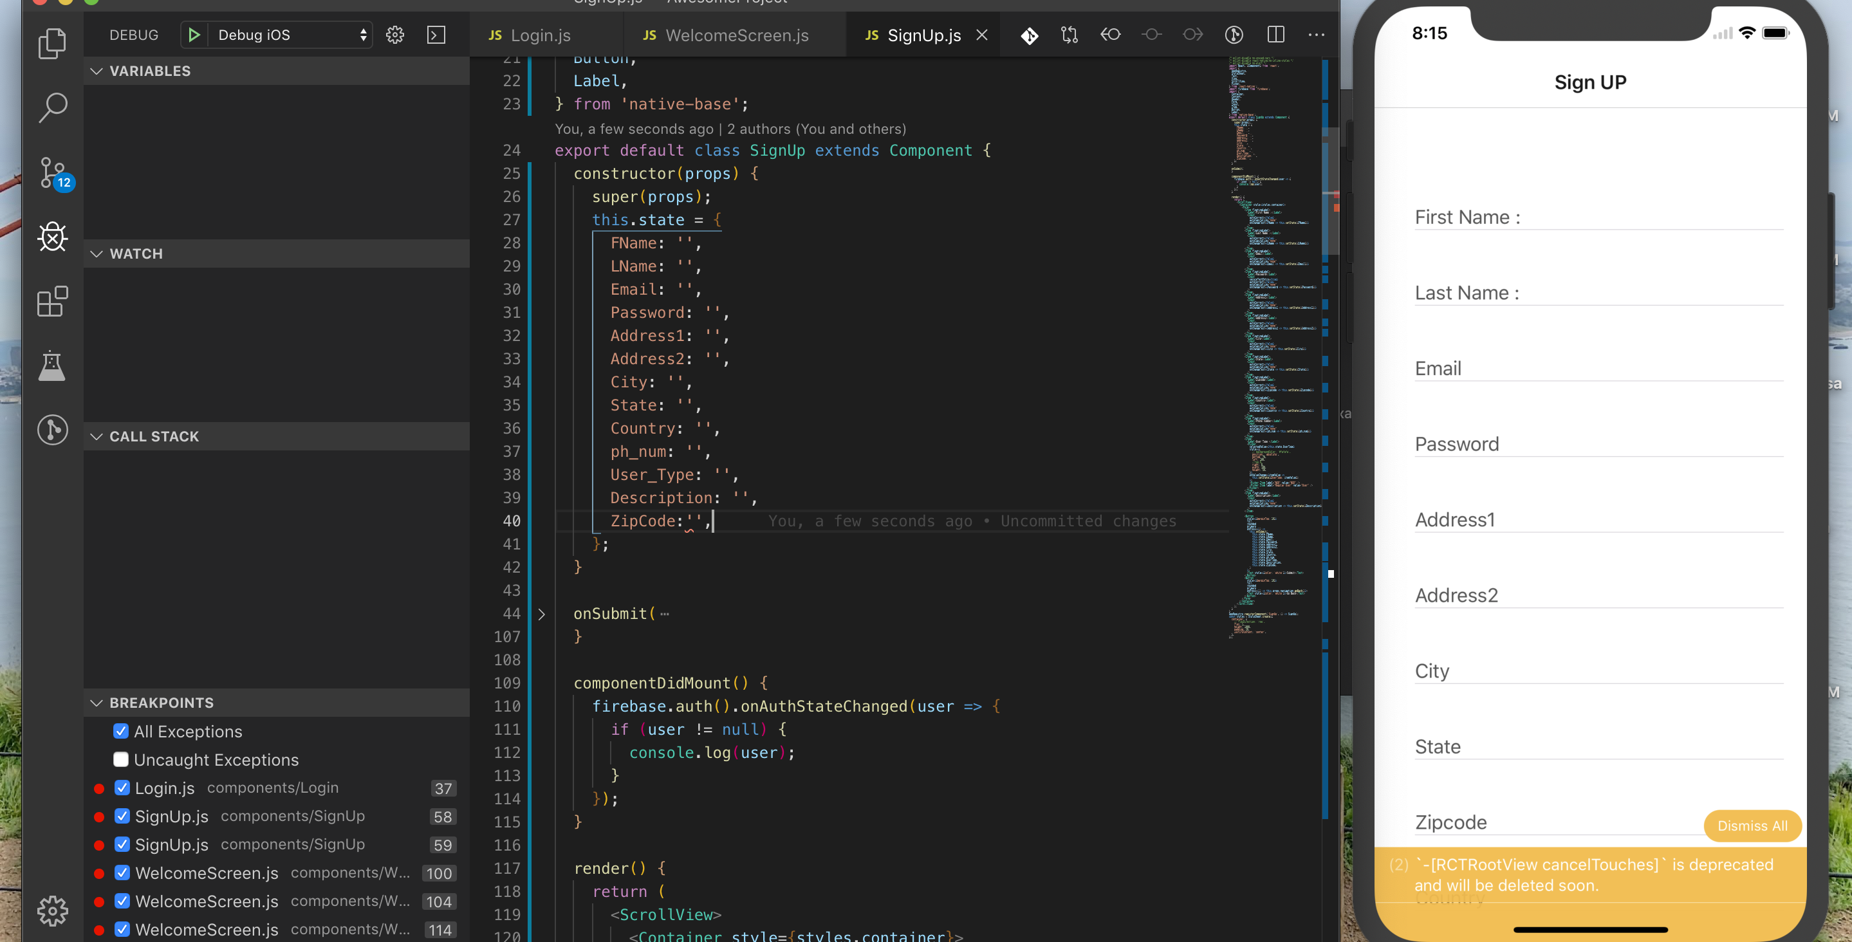Collapse the WATCH section
The width and height of the screenshot is (1852, 942).
pyautogui.click(x=97, y=254)
